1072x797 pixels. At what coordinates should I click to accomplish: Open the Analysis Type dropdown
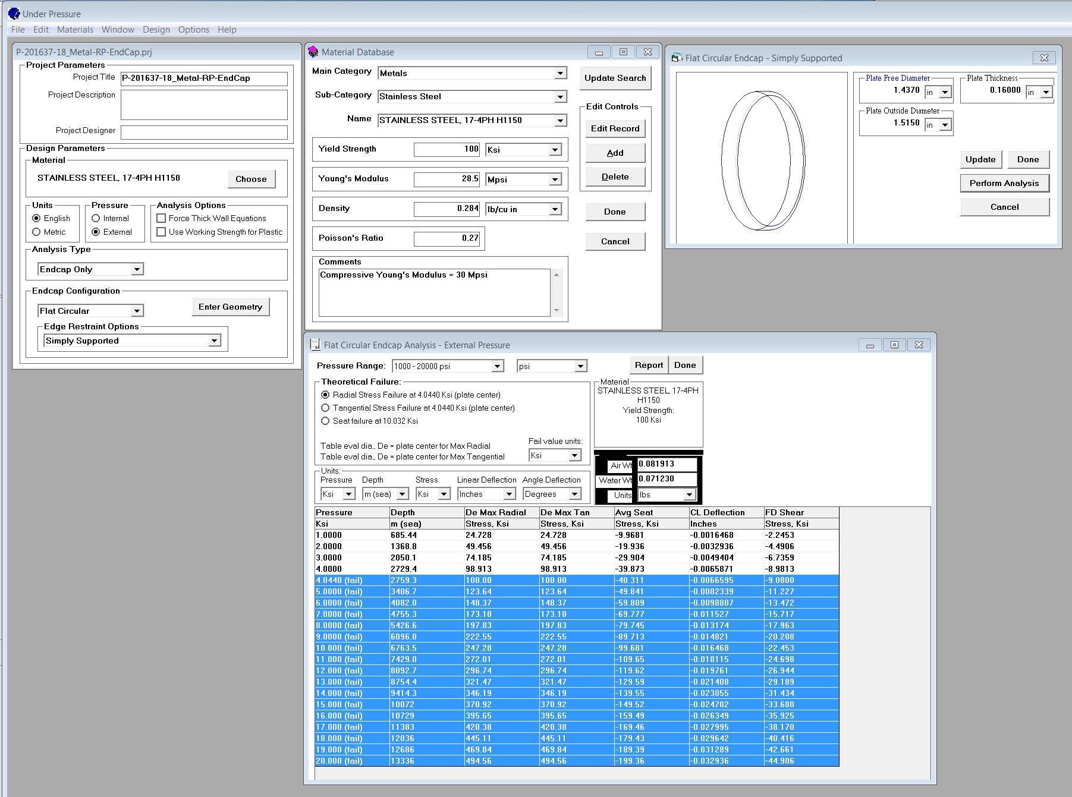[x=137, y=269]
